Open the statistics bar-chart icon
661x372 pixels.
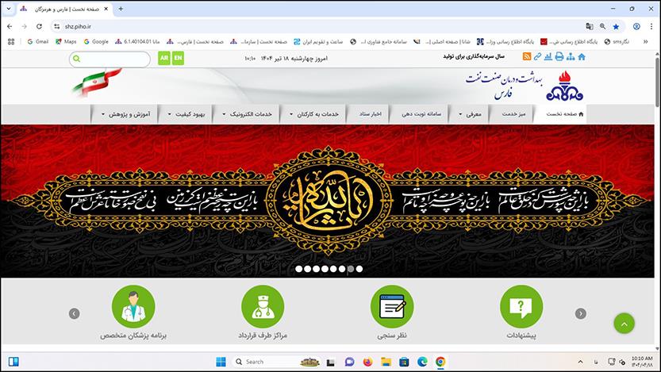[548, 56]
